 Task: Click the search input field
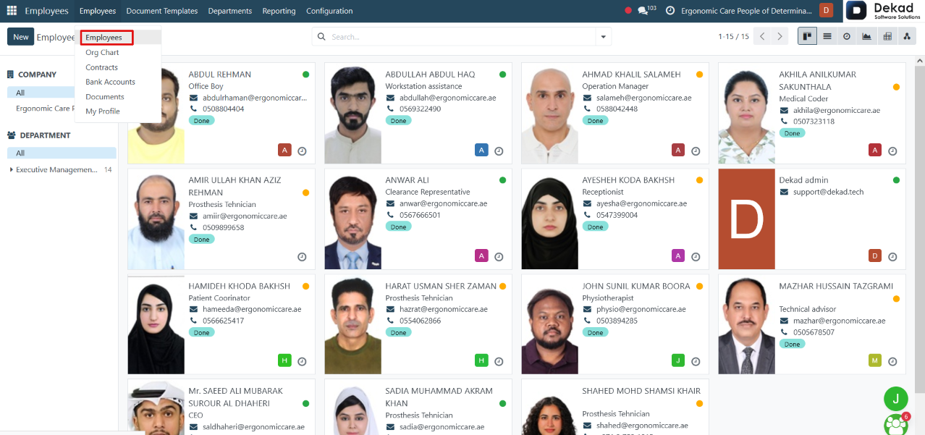(x=462, y=36)
